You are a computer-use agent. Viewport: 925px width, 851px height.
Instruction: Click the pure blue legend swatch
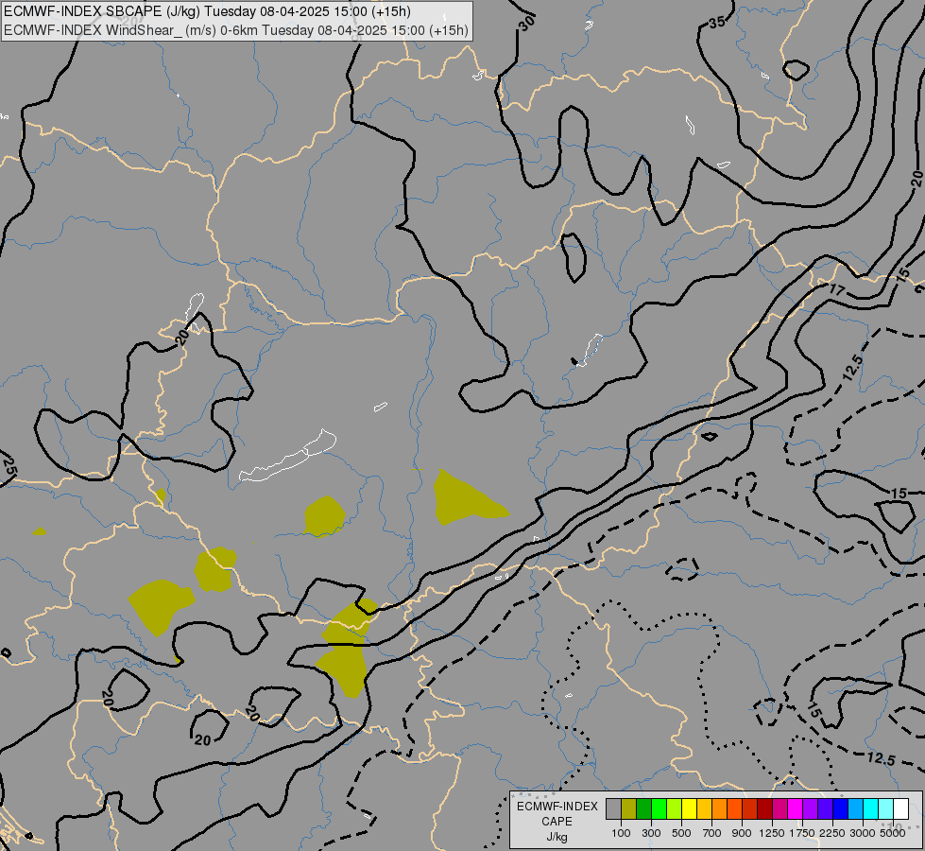click(840, 808)
